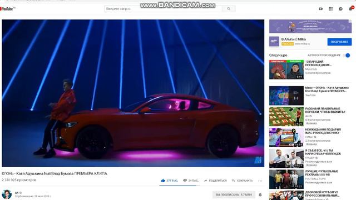Open the Я СЪЕМ ВСЕ video title

pyautogui.click(x=323, y=152)
